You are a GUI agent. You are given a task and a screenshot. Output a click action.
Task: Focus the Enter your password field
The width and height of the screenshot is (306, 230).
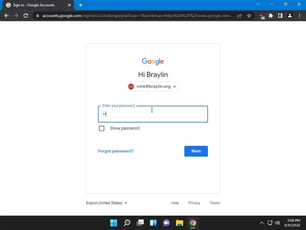[153, 114]
